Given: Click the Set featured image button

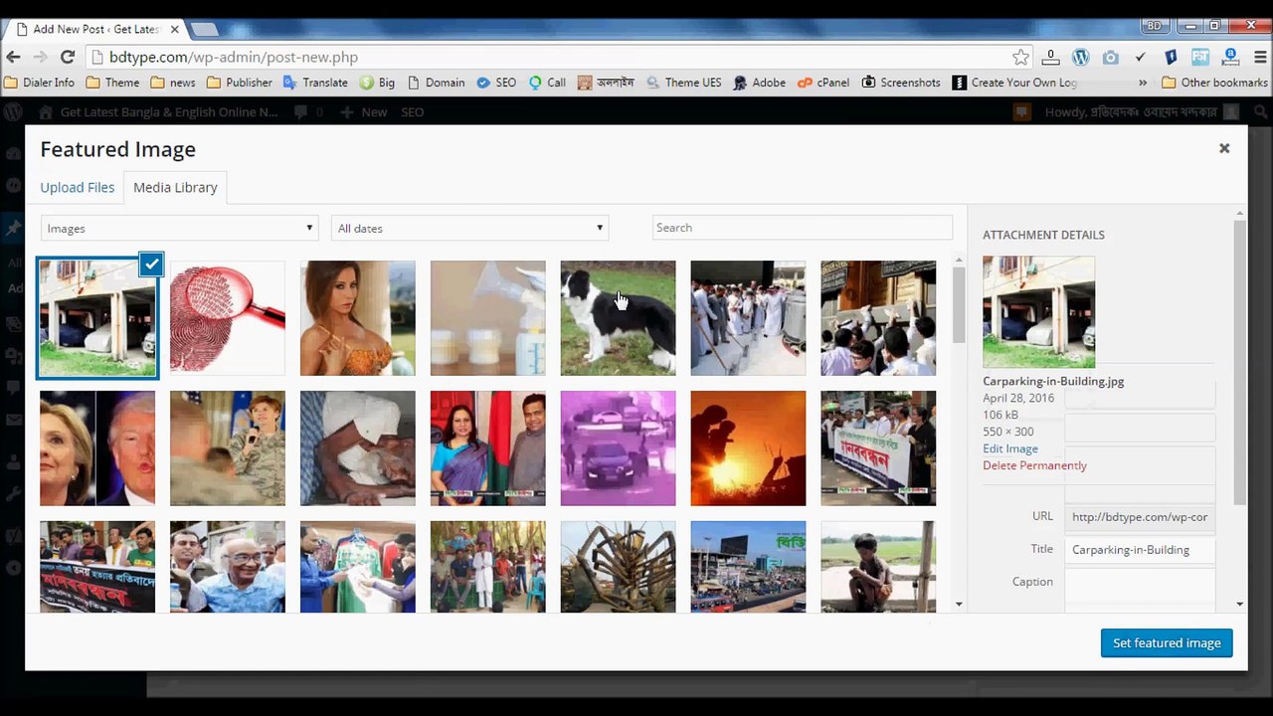Looking at the screenshot, I should pos(1167,643).
